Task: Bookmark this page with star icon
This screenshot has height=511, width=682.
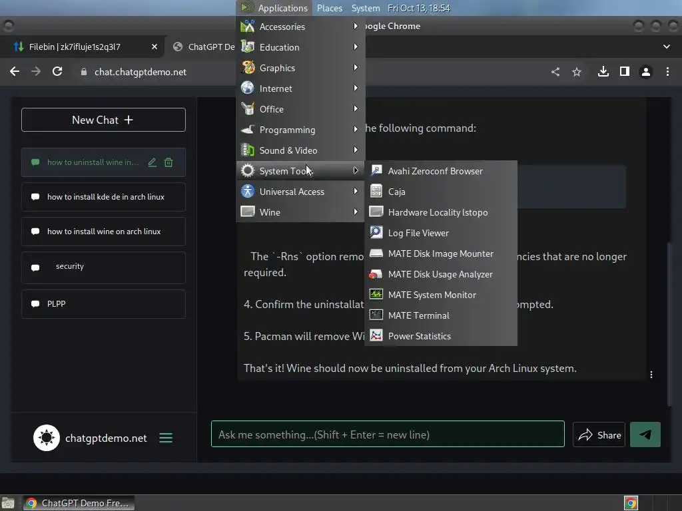Action: coord(577,72)
